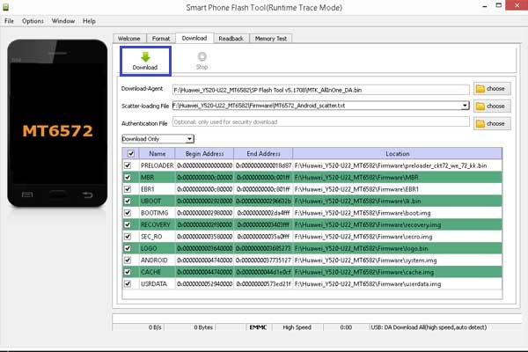This screenshot has height=352, width=528.
Task: Select the secro.img location cell
Action: 398,237
